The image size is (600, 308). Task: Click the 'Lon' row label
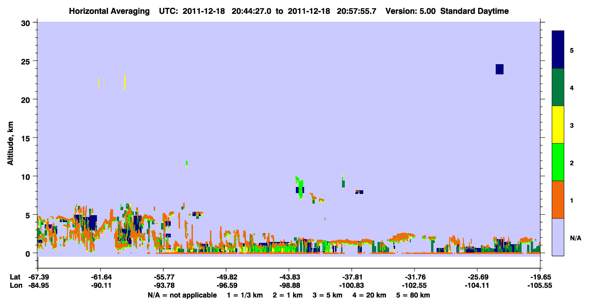point(16,285)
